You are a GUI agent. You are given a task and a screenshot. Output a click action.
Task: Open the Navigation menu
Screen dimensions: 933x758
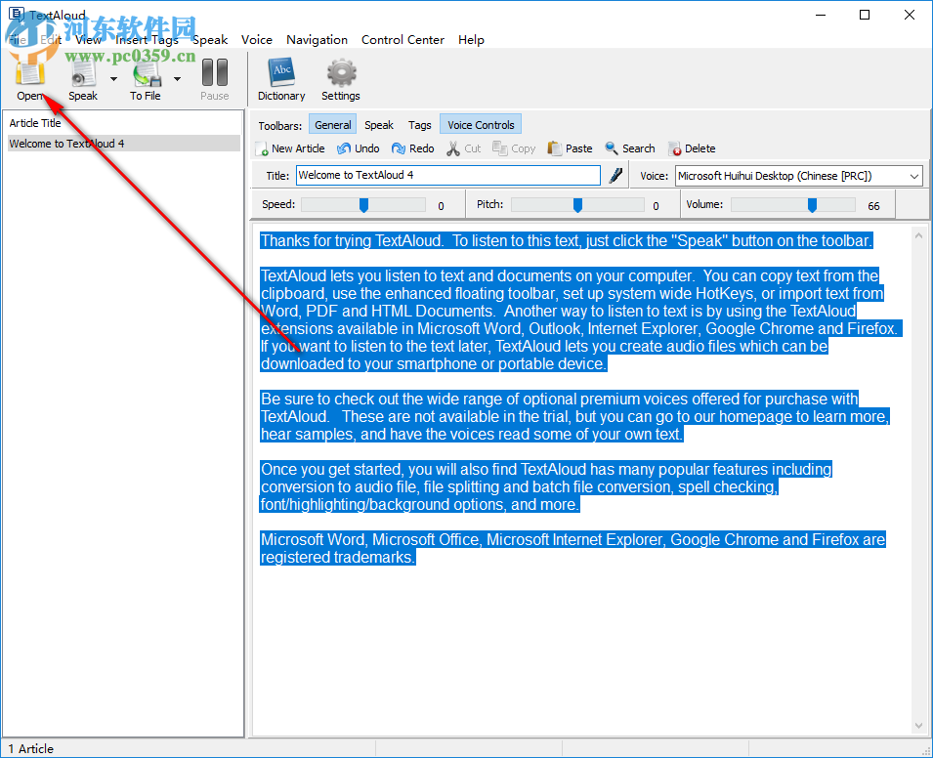[317, 39]
